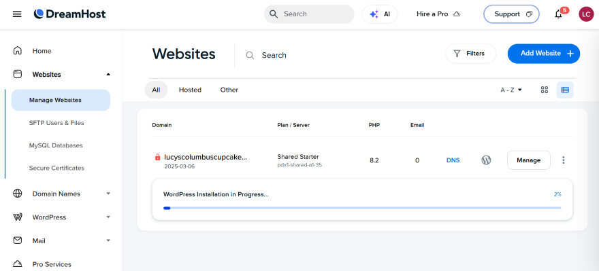Viewport: 599px width, 271px height.
Task: Open MySQL Databases in sidebar
Action: pyautogui.click(x=56, y=145)
